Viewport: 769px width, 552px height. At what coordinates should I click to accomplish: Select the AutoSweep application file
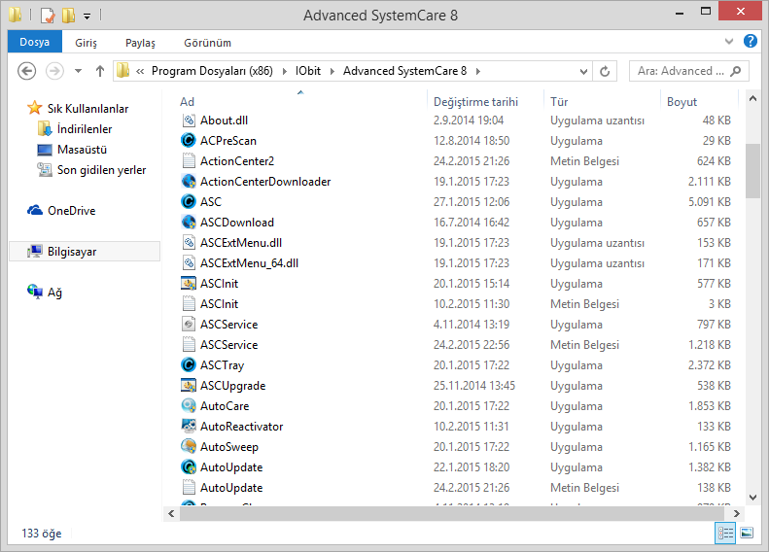228,447
